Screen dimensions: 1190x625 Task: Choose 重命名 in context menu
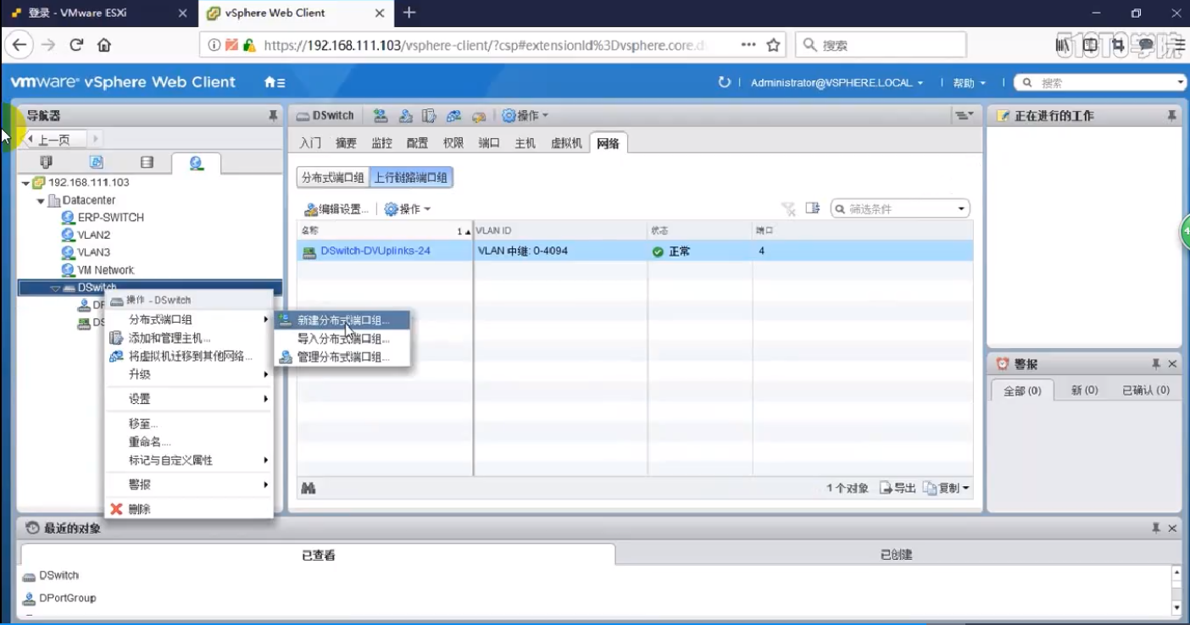click(188, 442)
